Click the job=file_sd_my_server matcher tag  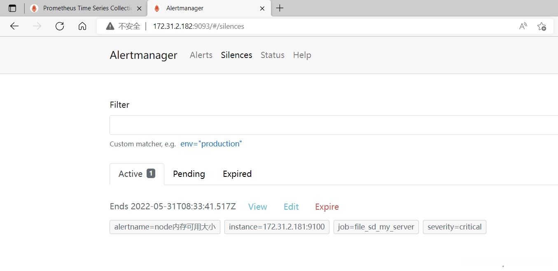coord(376,227)
